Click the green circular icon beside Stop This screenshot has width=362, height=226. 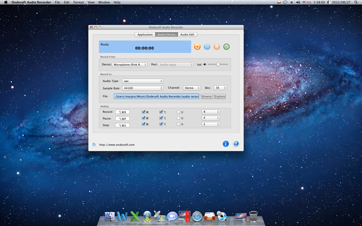(226, 47)
